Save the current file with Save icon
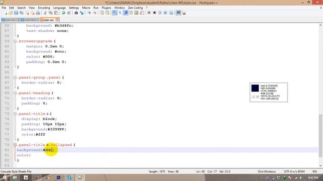The width and height of the screenshot is (323, 181). click(x=16, y=13)
